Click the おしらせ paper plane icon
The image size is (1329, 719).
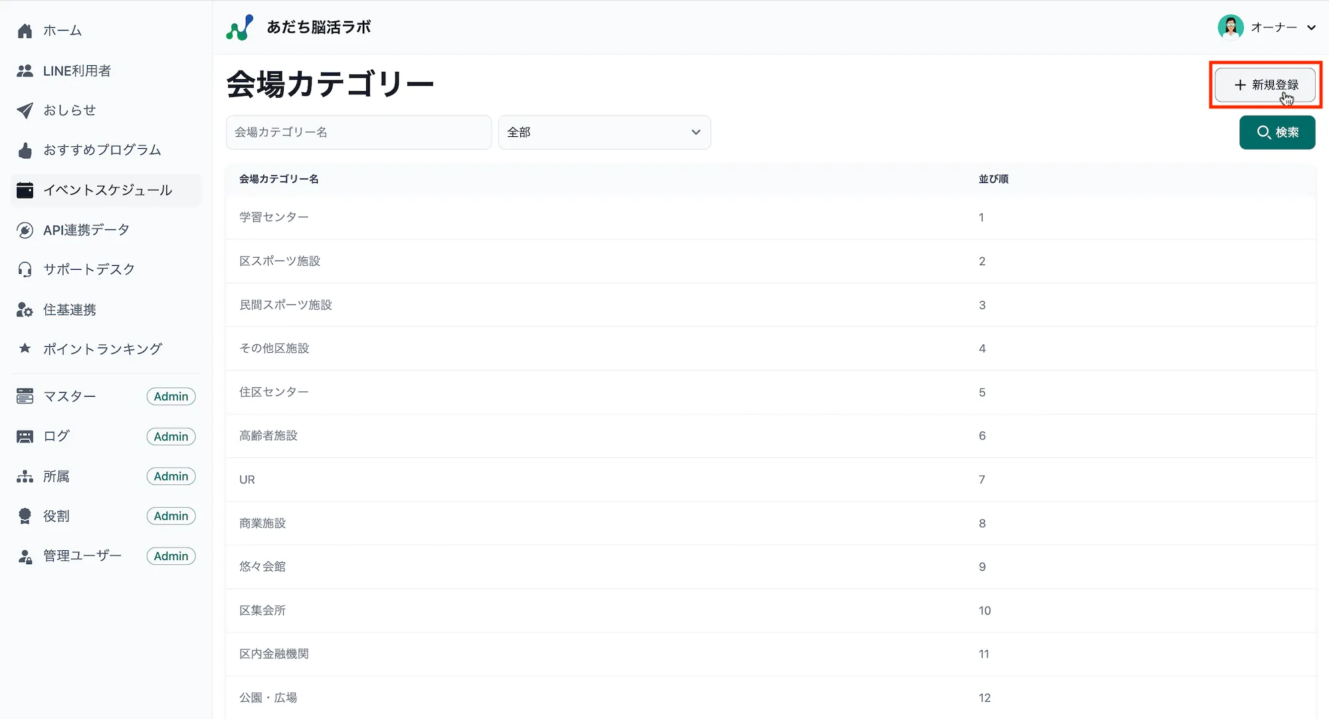[x=25, y=110]
